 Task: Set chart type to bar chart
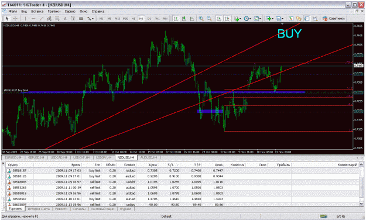point(176,18)
